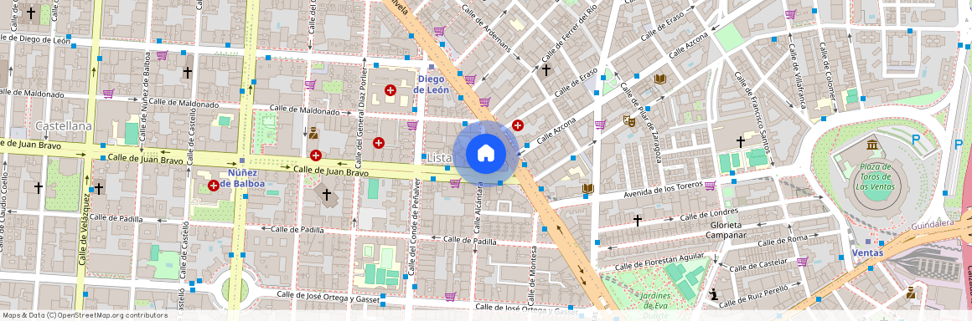This screenshot has height=321, width=972.
Task: Open the OpenStreetMap.org contributors attribution
Action: click(x=113, y=315)
